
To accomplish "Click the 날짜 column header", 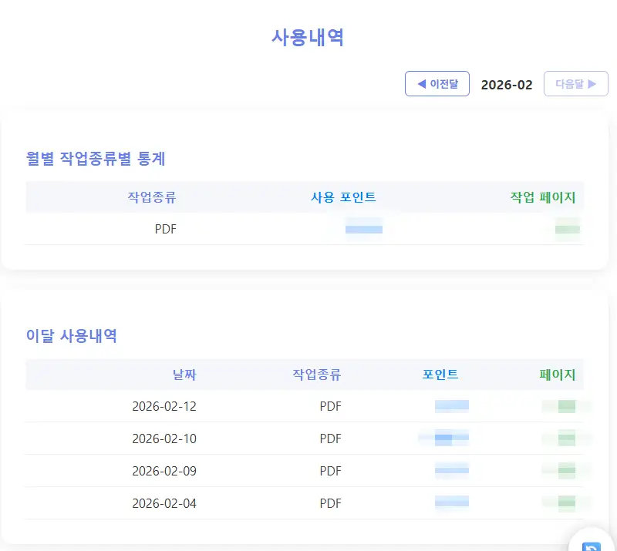I will (x=185, y=375).
